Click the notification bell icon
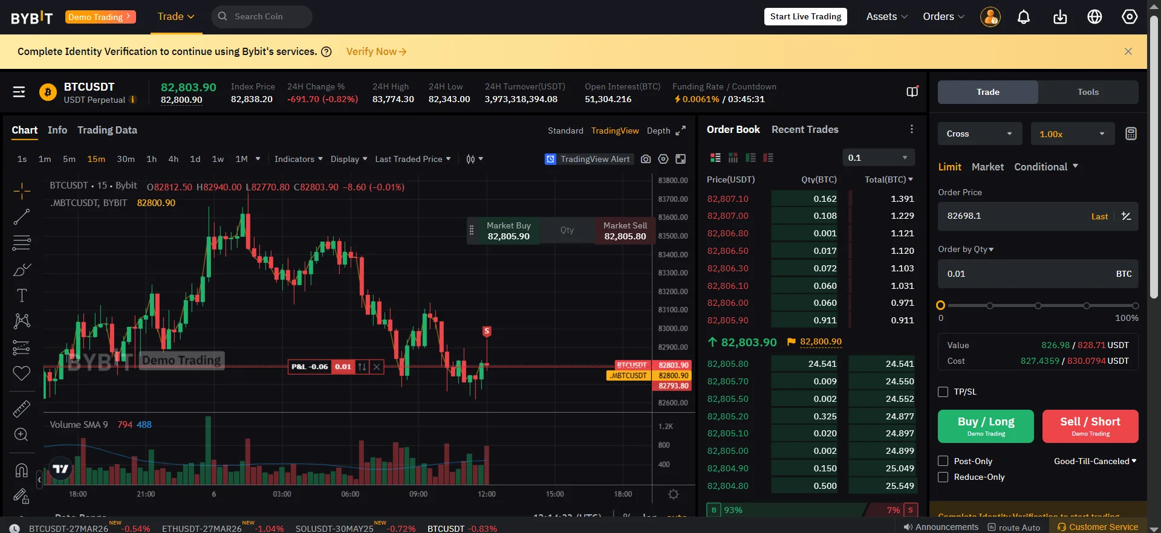1161x533 pixels. [x=1024, y=17]
